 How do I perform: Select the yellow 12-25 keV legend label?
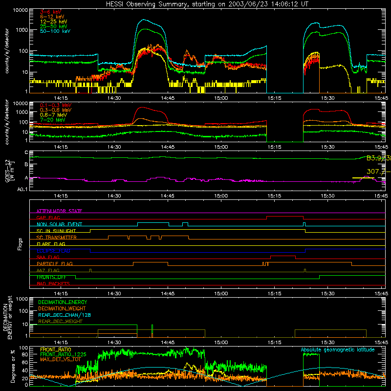pyautogui.click(x=54, y=22)
